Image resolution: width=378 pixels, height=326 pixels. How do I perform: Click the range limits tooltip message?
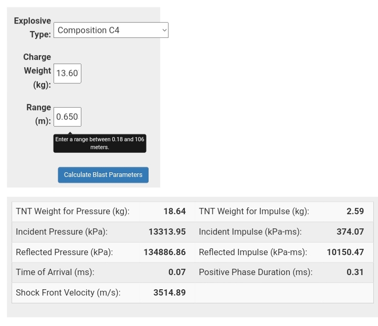100,143
